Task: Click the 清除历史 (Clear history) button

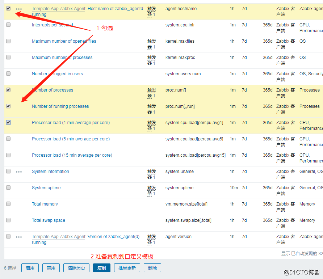Action: point(76,268)
